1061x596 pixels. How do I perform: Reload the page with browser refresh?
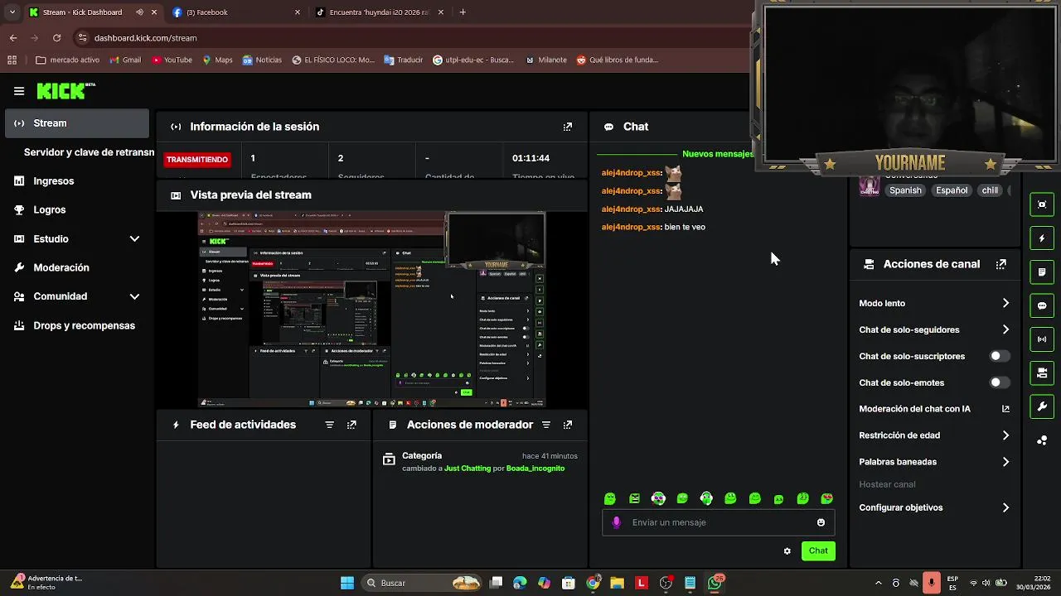tap(56, 38)
